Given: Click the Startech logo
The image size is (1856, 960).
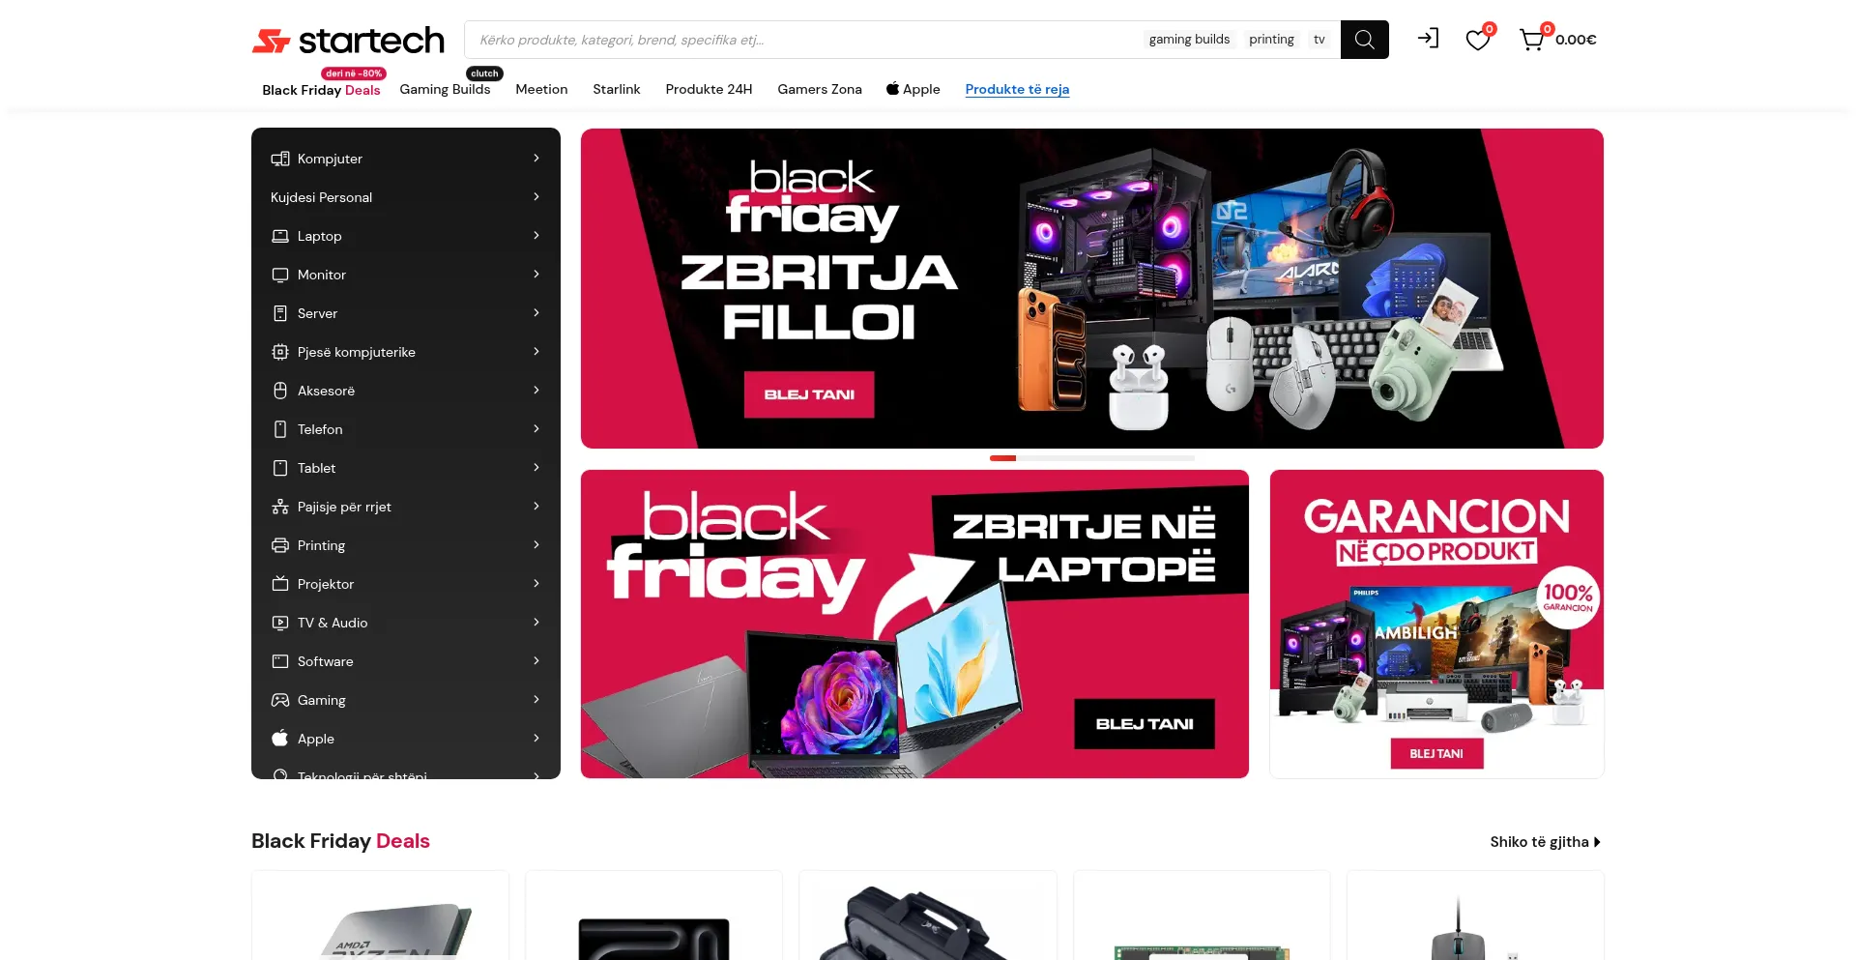Looking at the screenshot, I should [x=348, y=41].
